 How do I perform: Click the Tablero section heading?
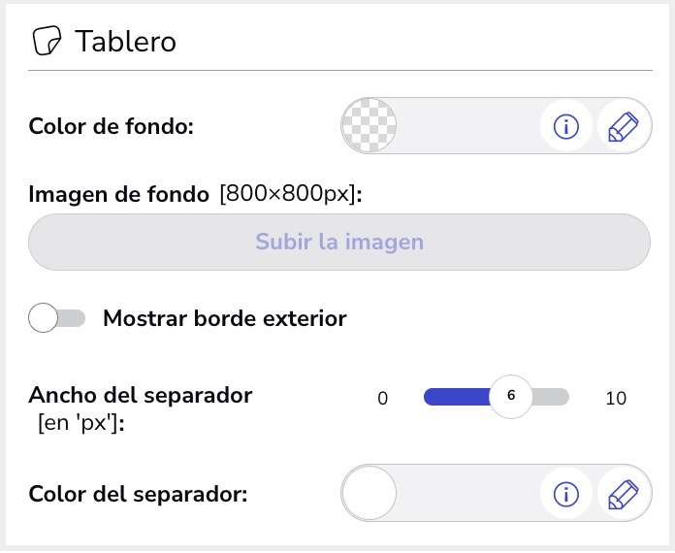126,42
